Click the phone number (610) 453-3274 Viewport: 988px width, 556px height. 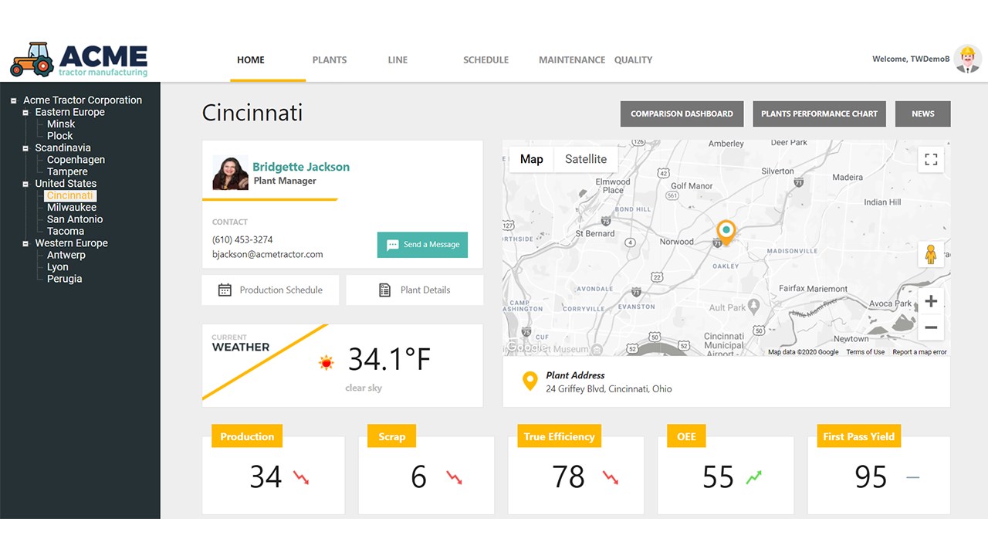tap(242, 239)
